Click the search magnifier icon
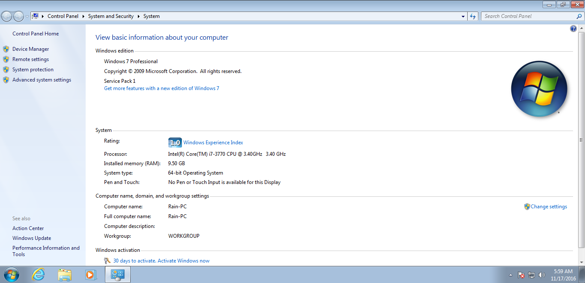Image resolution: width=585 pixels, height=283 pixels. tap(579, 16)
